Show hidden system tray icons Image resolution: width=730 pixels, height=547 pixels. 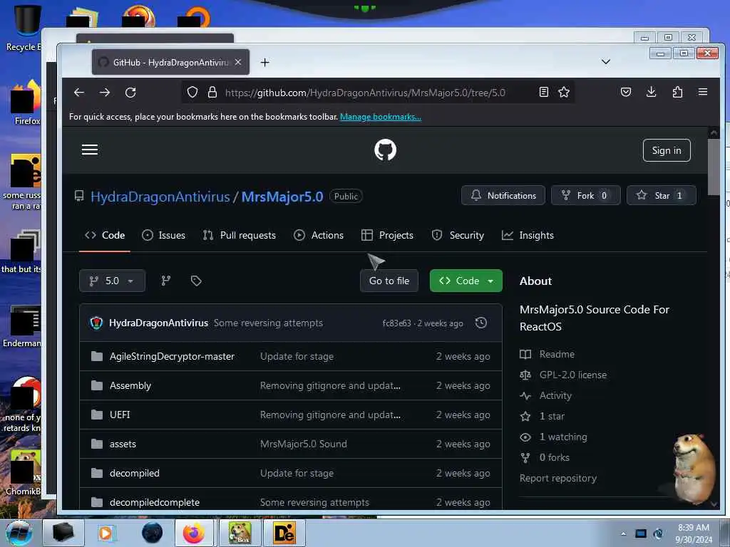click(x=623, y=533)
